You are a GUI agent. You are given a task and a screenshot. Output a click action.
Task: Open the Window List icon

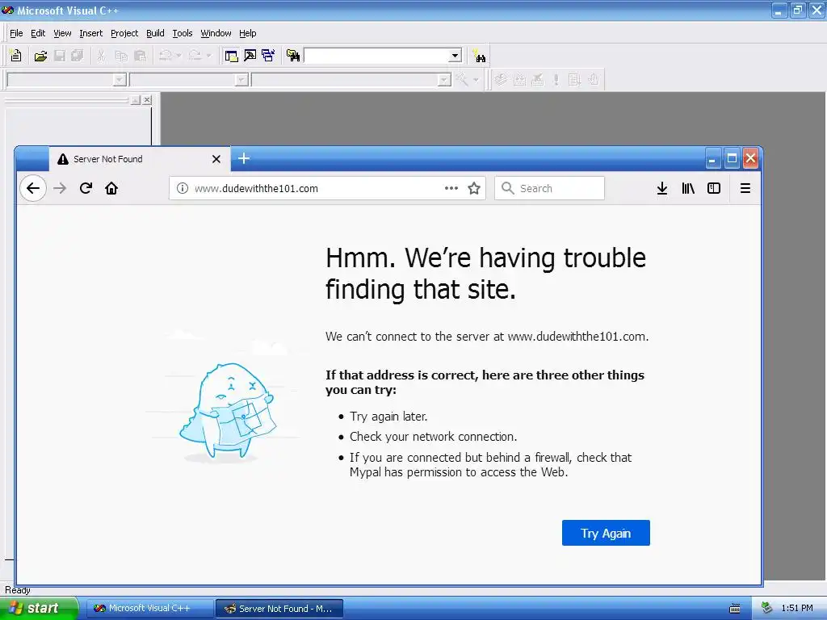click(x=268, y=56)
